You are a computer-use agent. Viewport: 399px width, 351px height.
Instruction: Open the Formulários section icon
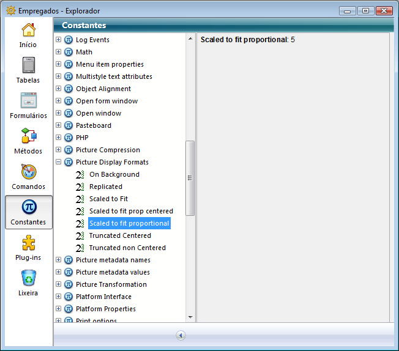[28, 101]
